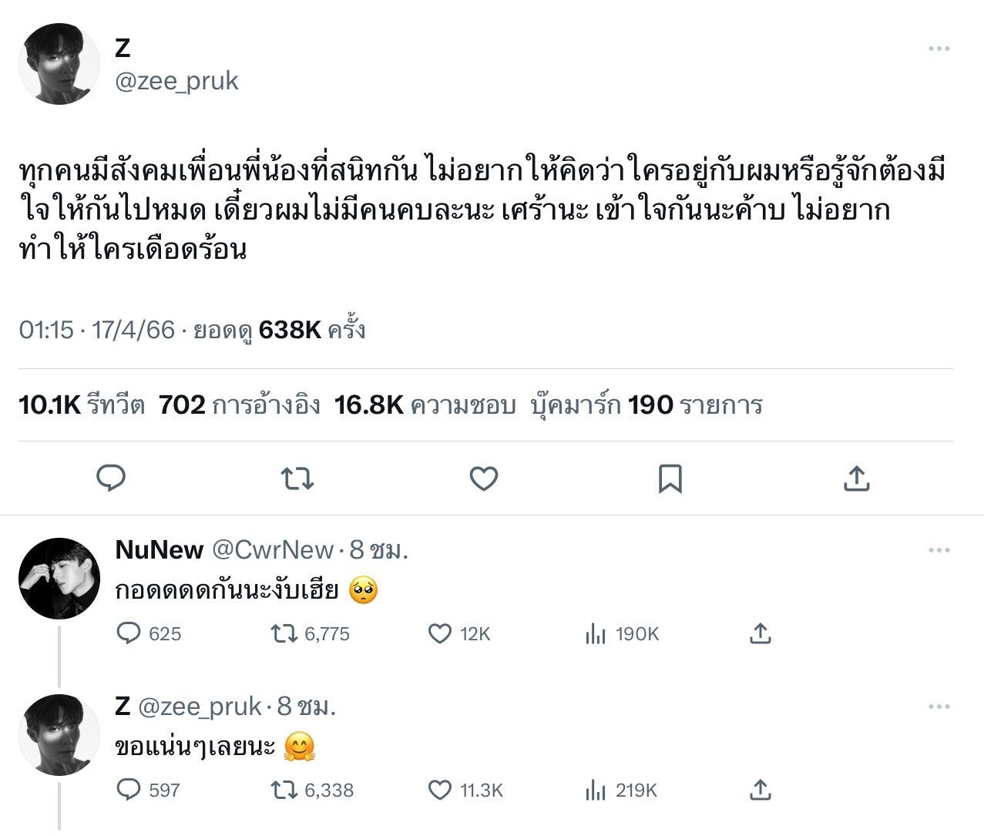
Task: Like the main tweet with heart icon
Action: pos(484,478)
